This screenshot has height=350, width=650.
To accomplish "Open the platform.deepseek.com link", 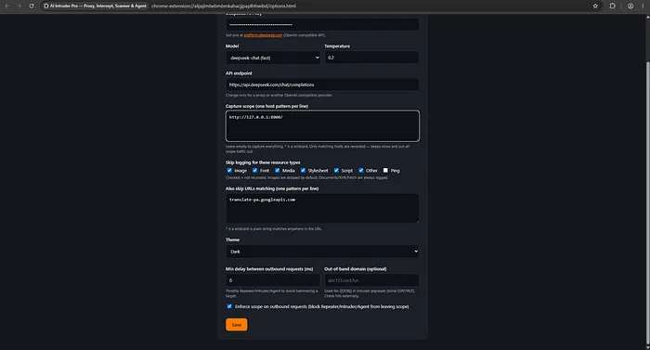I will click(263, 35).
